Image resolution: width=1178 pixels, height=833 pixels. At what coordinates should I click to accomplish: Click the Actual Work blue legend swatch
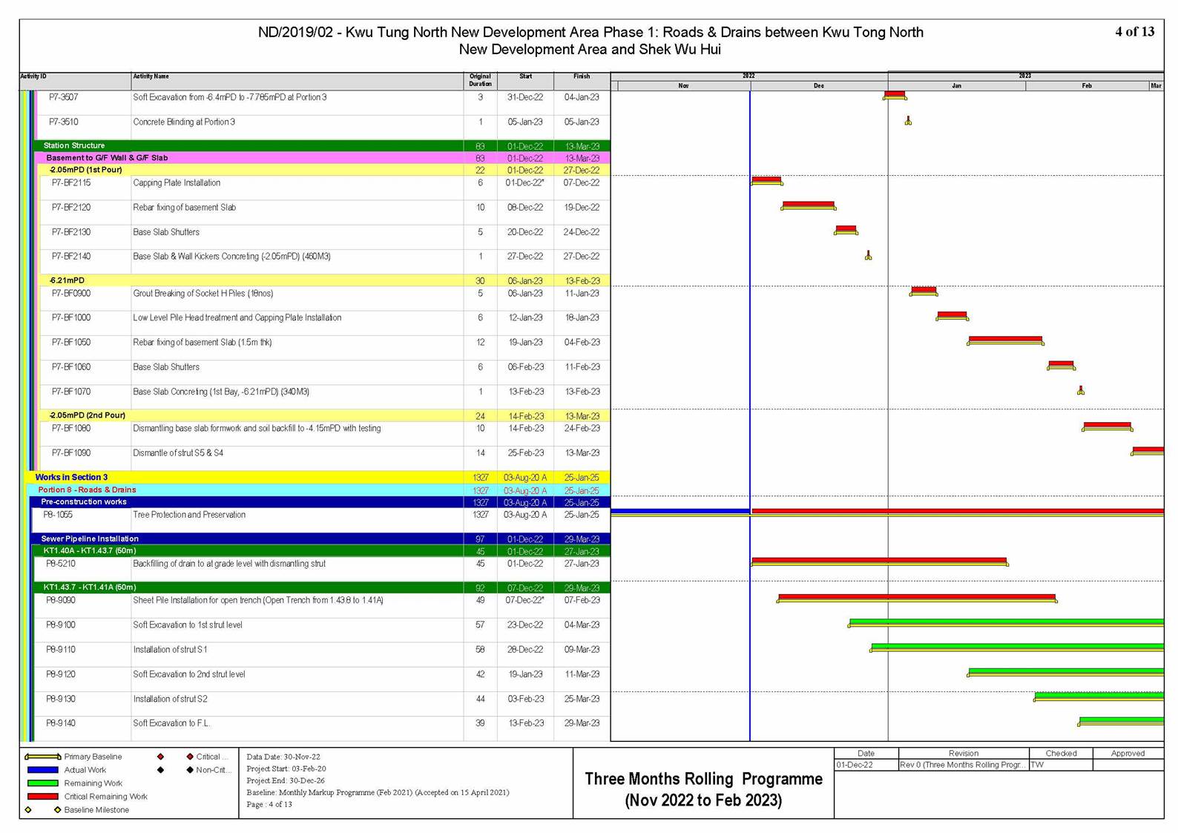coord(42,770)
